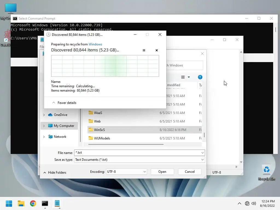Maximize the Notepad window
Image resolution: width=280 pixels, height=210 pixels.
[x=224, y=40]
